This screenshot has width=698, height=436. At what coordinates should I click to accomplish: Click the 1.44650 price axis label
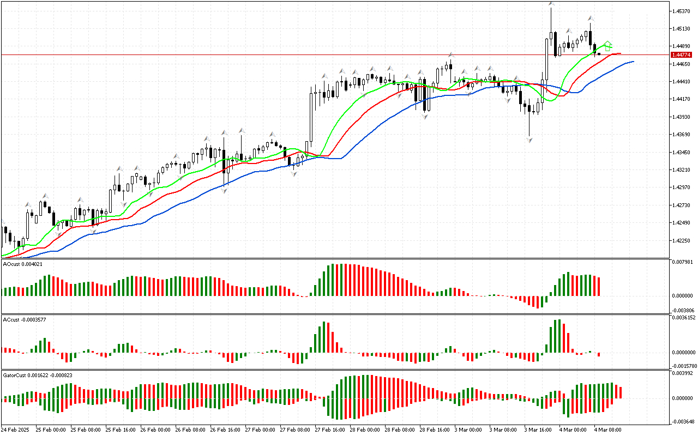tap(682, 64)
